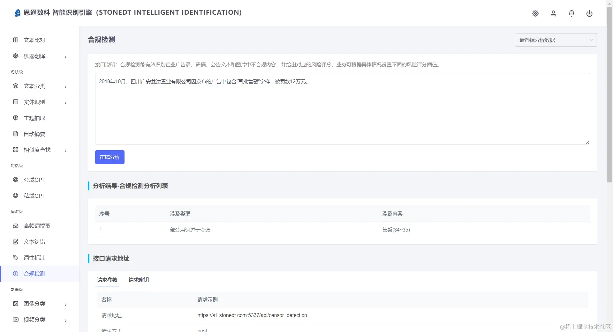Click the 请求地址 row label
Screen dimensions: 613x332
click(111, 315)
